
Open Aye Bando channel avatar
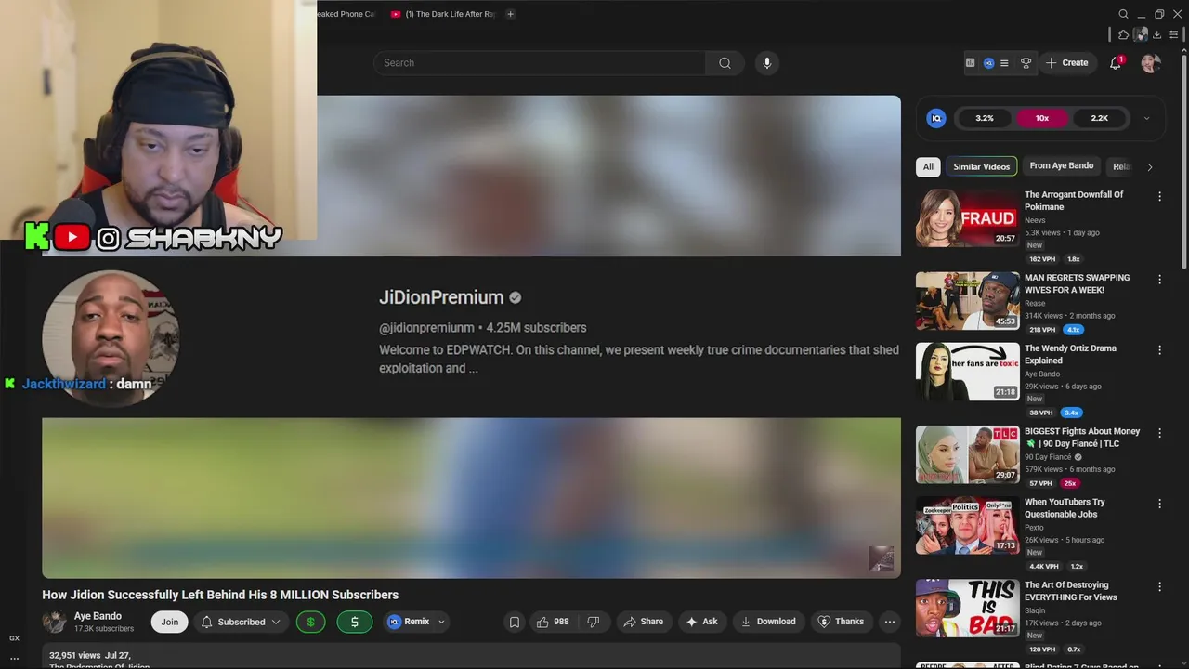point(55,622)
